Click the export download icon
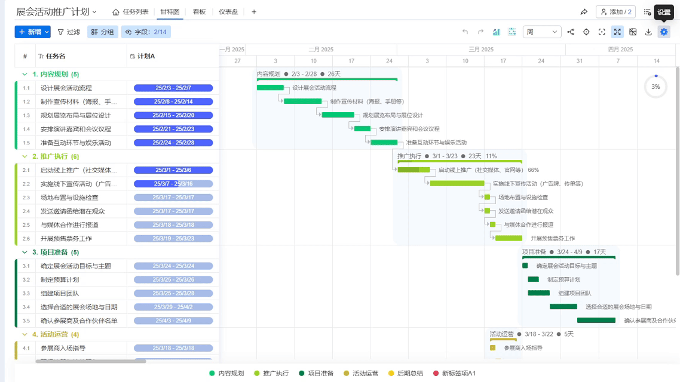 coord(648,32)
